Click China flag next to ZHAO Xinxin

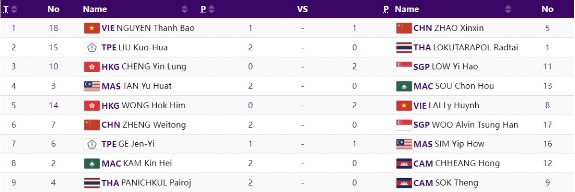point(404,28)
